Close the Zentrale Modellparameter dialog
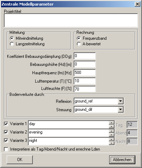This screenshot has height=168, width=142. [137, 4]
